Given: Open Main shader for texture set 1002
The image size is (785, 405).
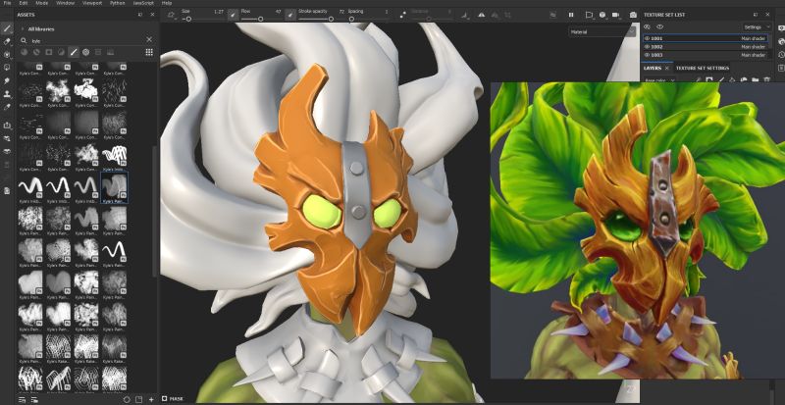Looking at the screenshot, I should (753, 46).
